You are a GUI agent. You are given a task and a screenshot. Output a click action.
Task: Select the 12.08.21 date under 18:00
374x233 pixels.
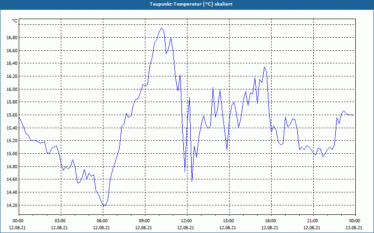tap(270, 228)
